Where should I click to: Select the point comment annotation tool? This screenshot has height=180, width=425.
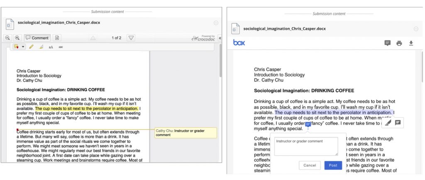coord(16,47)
